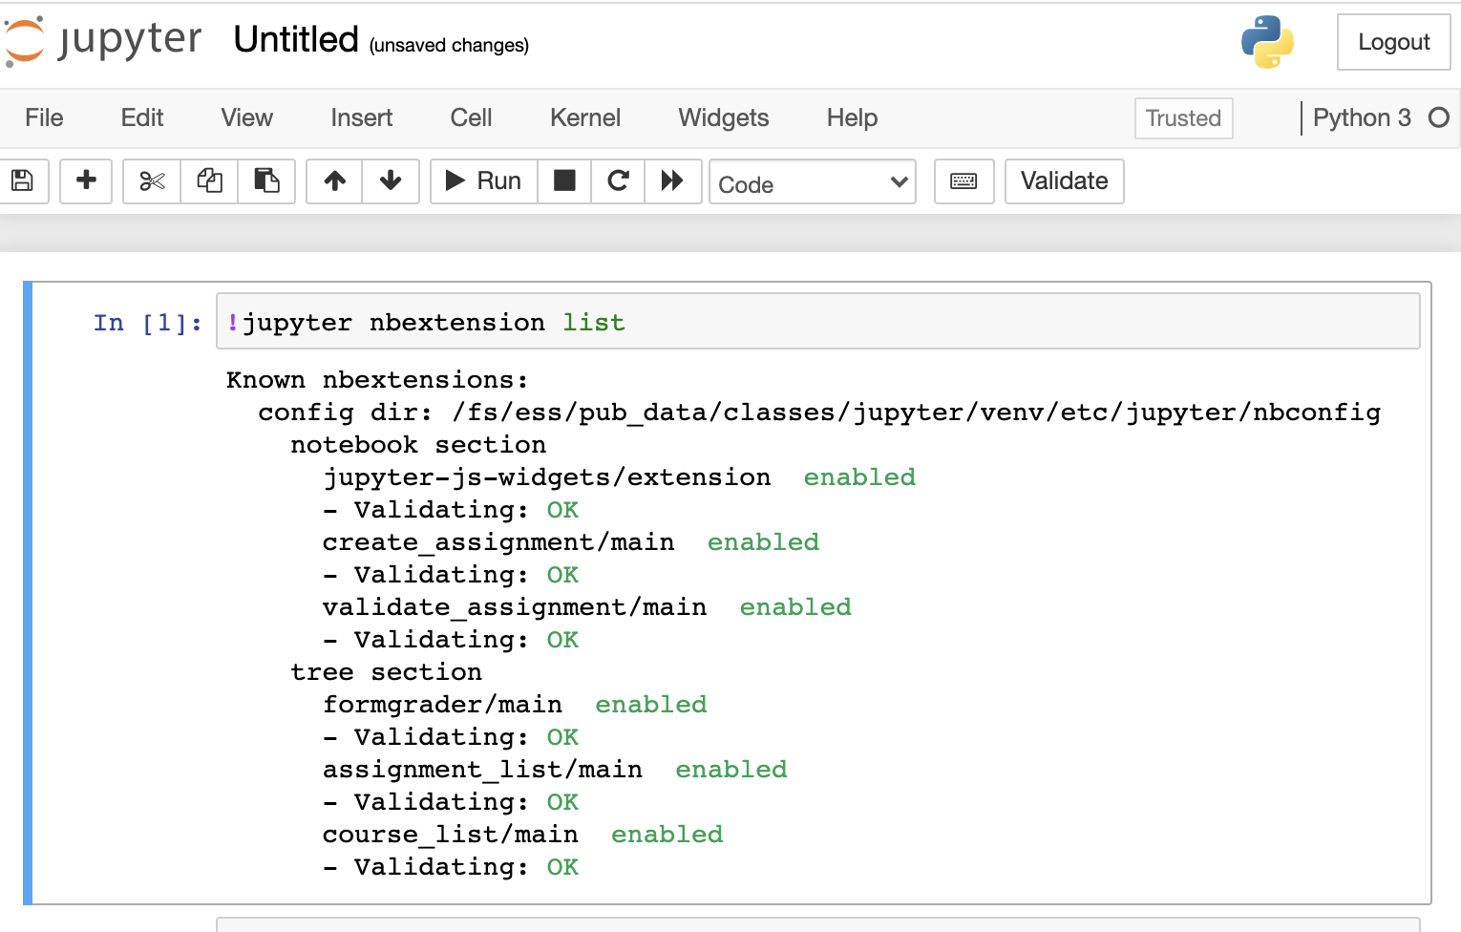Restart the kernel circular arrow icon

[x=619, y=180]
